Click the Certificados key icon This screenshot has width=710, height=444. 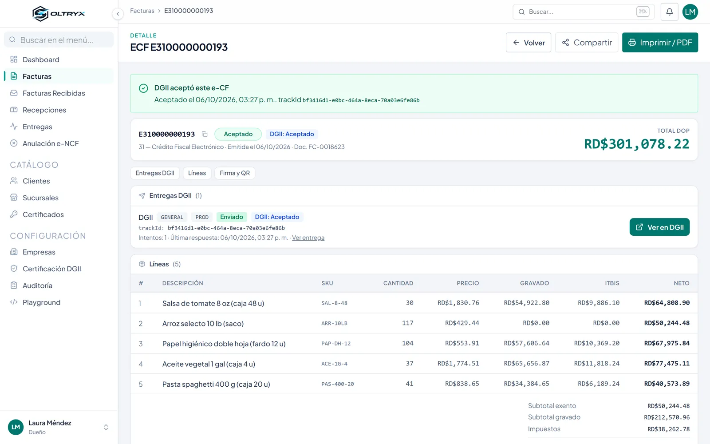tap(14, 214)
